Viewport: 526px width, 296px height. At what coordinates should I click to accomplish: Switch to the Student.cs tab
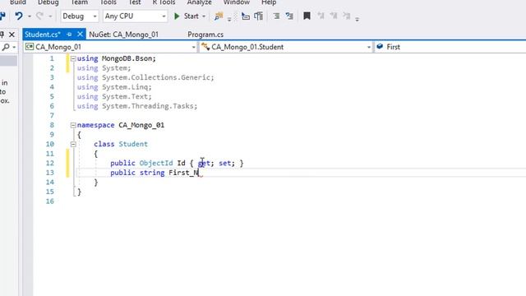tap(43, 35)
